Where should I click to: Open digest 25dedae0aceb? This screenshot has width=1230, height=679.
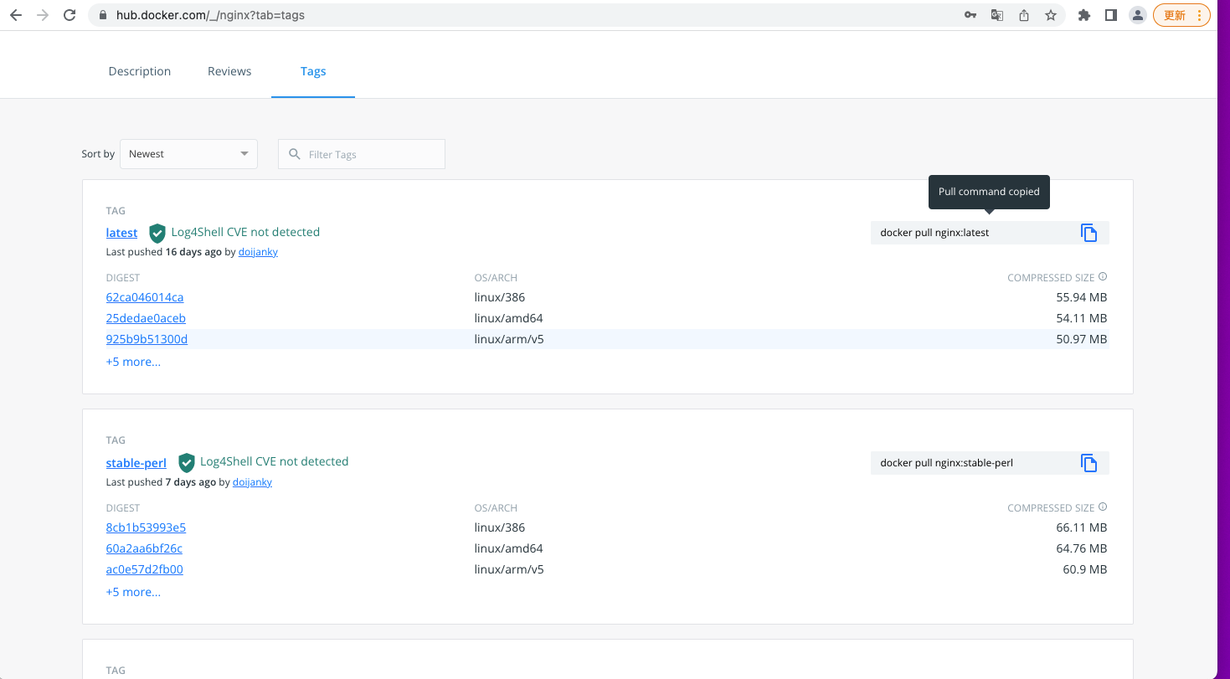coord(146,318)
